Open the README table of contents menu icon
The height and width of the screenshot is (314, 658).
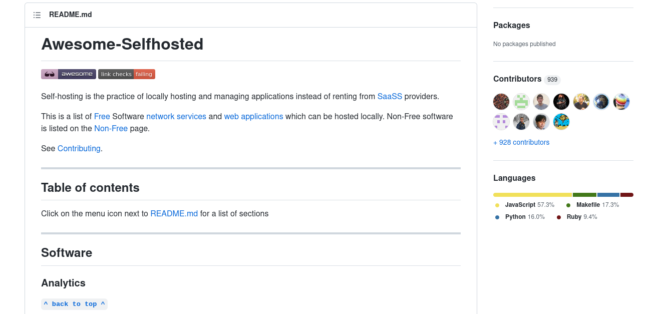(x=37, y=15)
